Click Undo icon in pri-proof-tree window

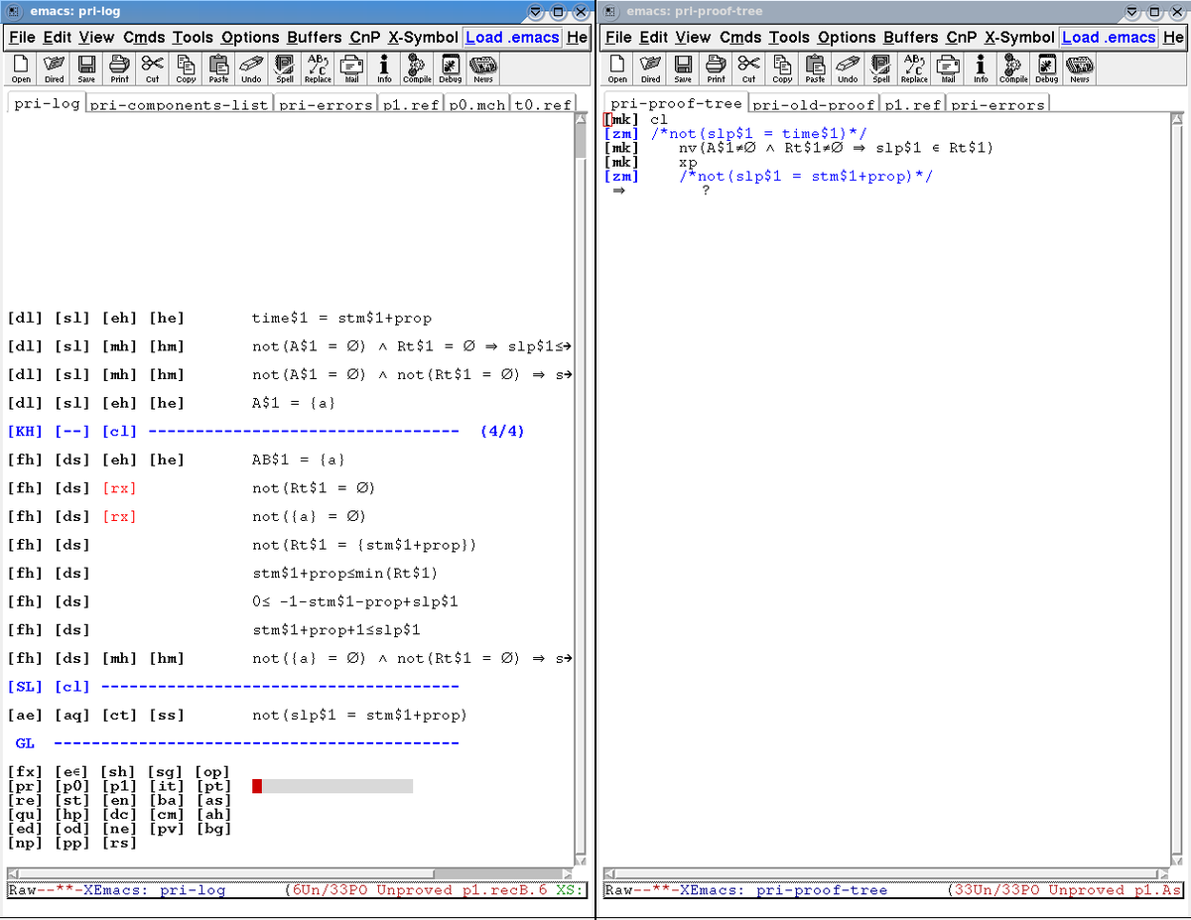point(848,67)
